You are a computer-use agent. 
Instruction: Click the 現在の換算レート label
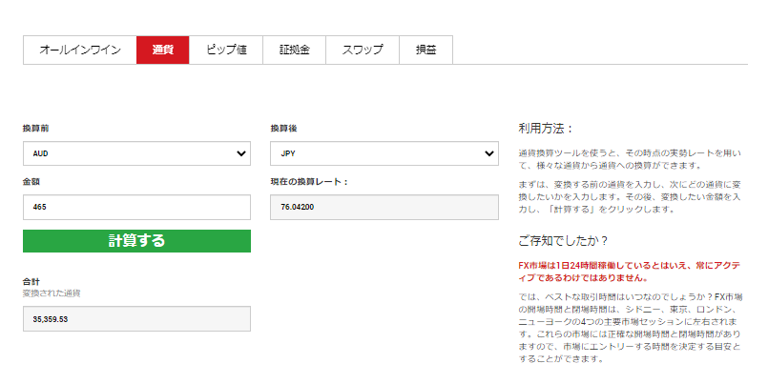tap(309, 181)
